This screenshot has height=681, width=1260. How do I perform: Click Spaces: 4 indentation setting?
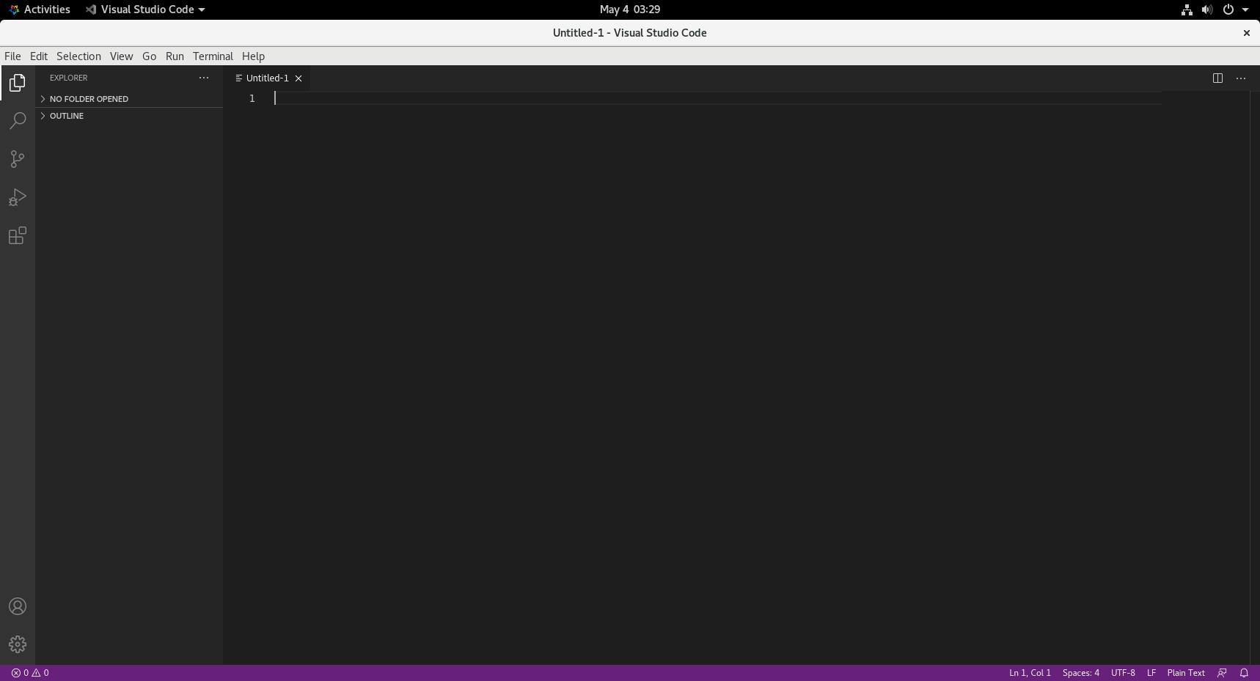pyautogui.click(x=1081, y=673)
